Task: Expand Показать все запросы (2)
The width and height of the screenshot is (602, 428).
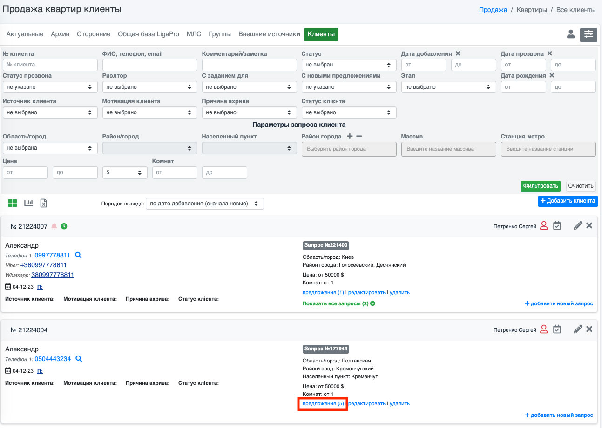Action: (x=338, y=303)
